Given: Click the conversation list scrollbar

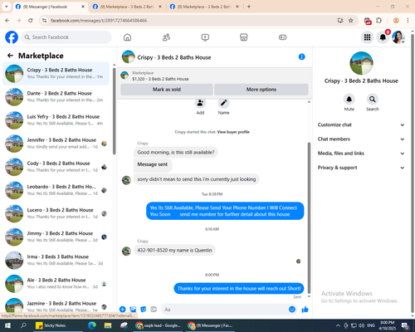Looking at the screenshot, I should point(114,110).
